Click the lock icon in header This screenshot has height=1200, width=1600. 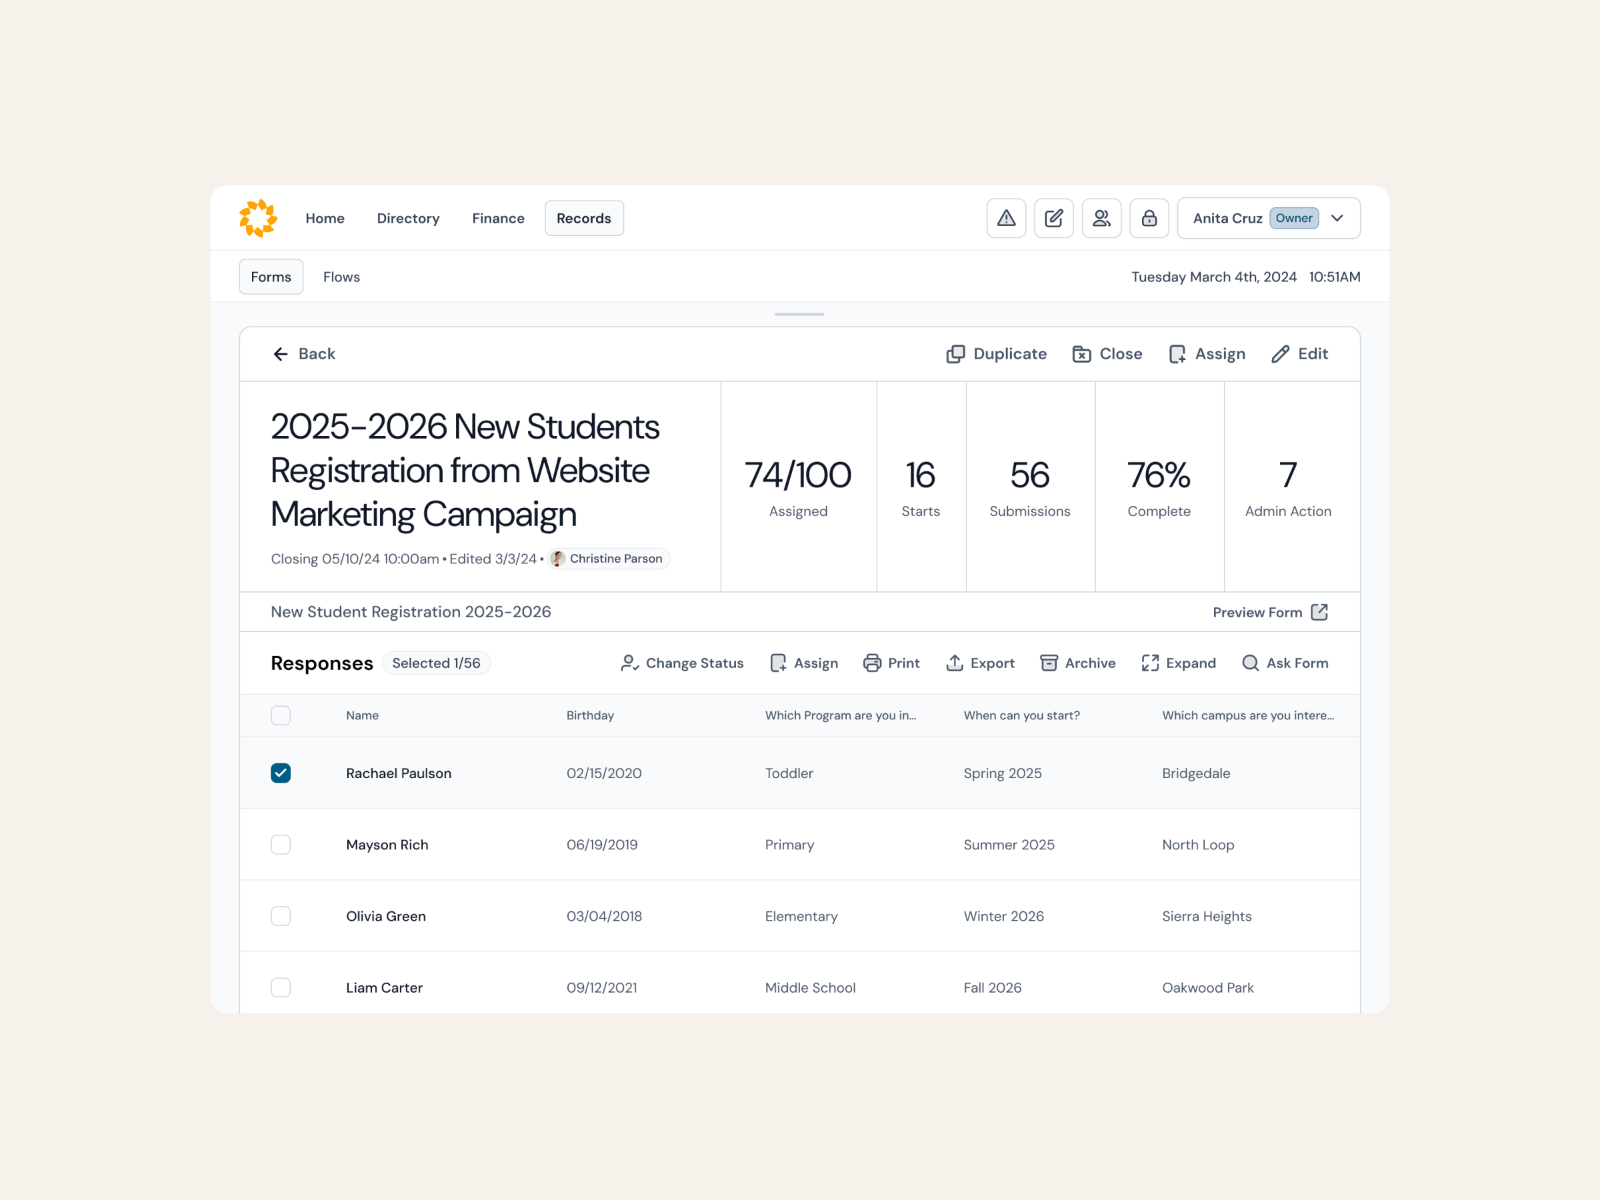click(1149, 218)
